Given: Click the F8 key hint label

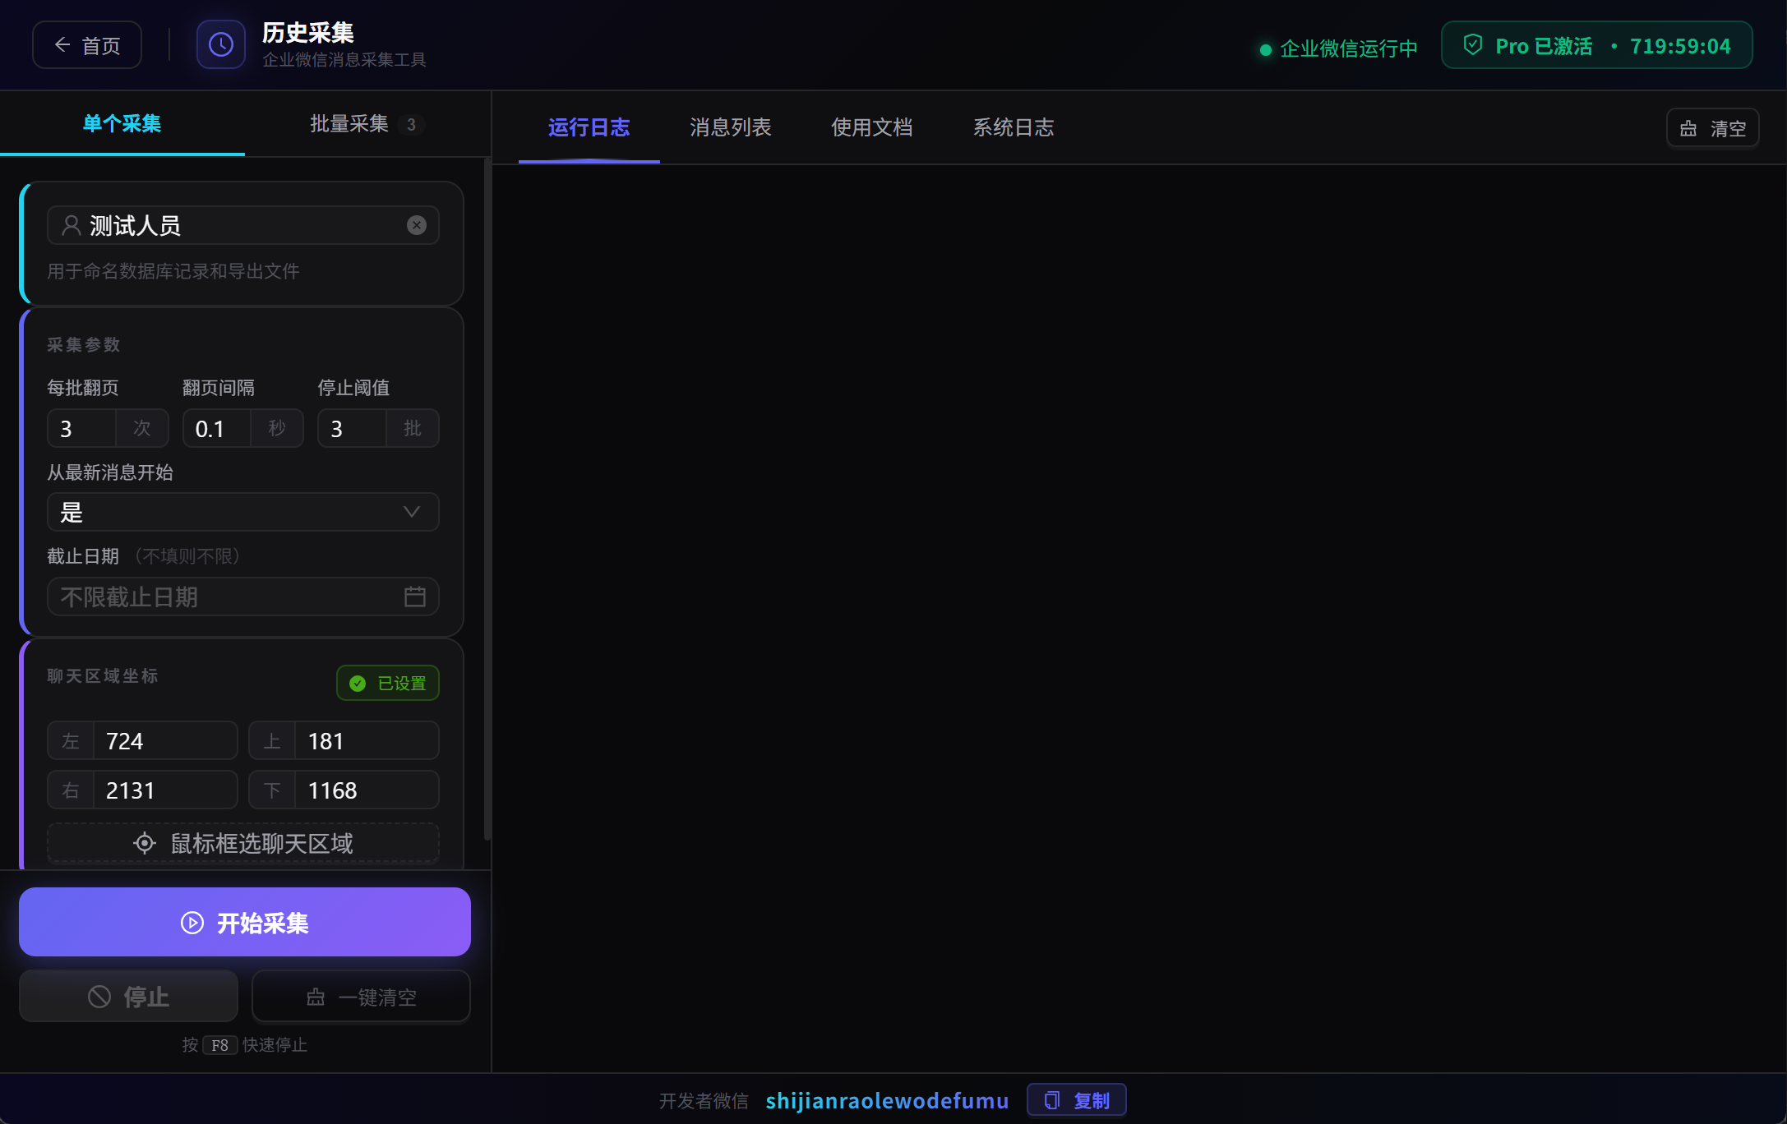Looking at the screenshot, I should [x=220, y=1044].
